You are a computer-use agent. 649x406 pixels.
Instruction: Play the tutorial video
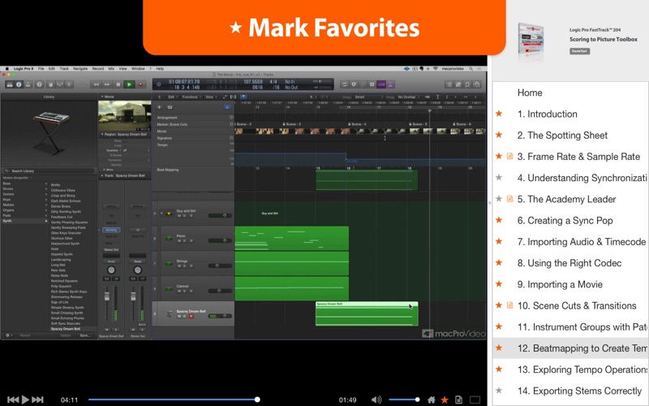click(25, 400)
